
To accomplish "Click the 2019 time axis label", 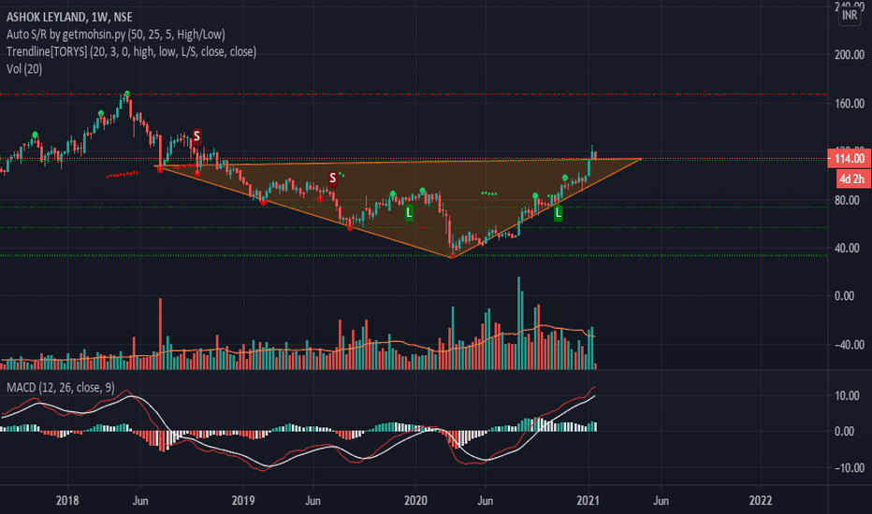I will click(243, 501).
